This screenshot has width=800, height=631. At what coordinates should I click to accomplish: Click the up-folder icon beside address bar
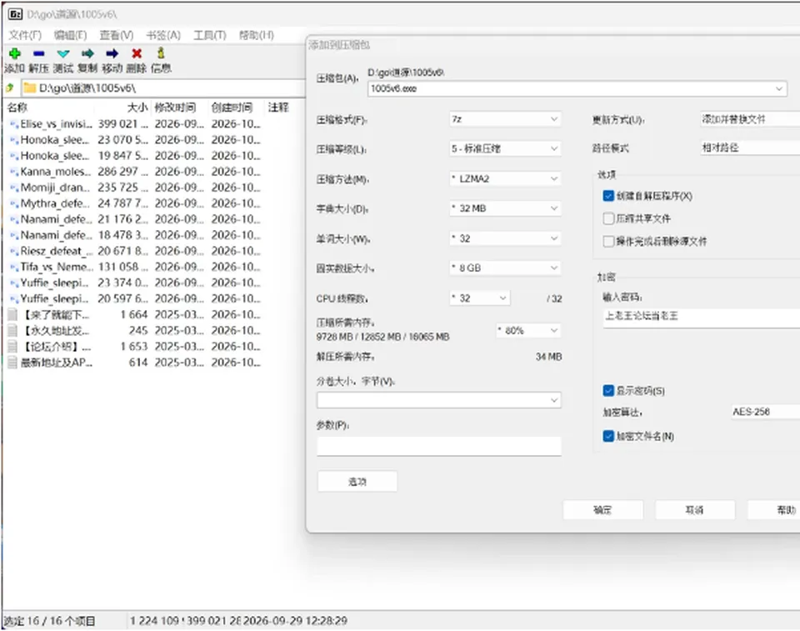pyautogui.click(x=10, y=88)
